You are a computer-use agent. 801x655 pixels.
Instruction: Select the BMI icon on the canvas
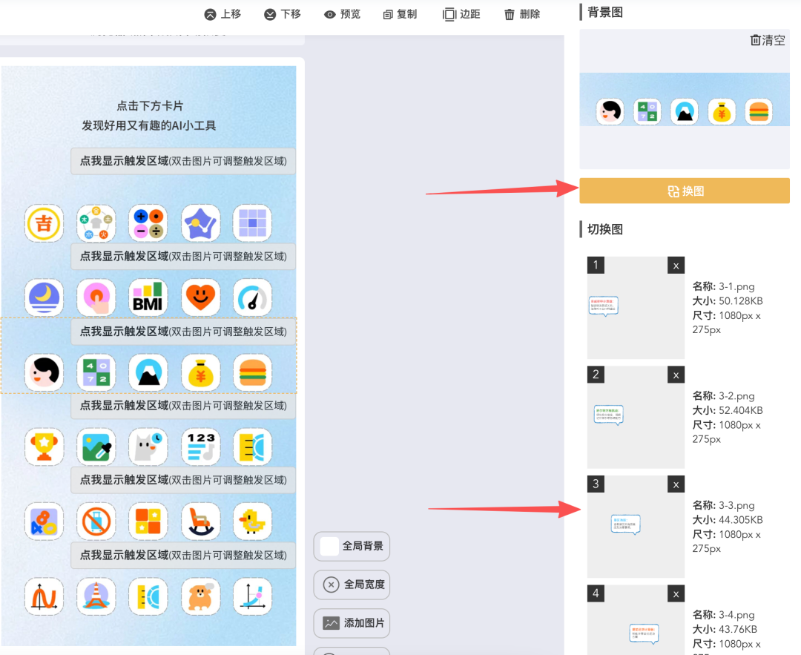pyautogui.click(x=148, y=297)
